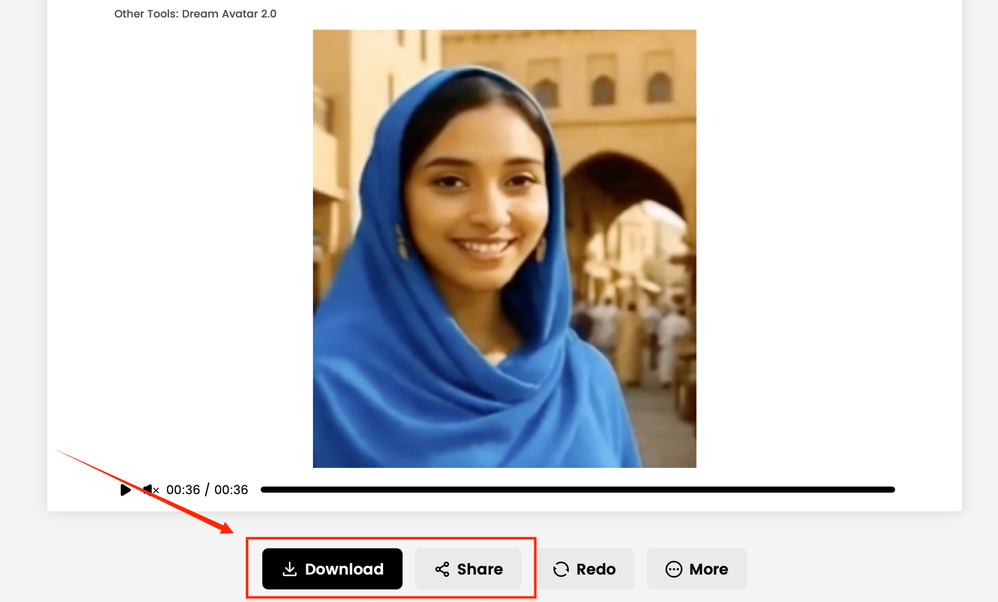998x602 pixels.
Task: Click the download arrow icon inside Download
Action: (x=289, y=569)
